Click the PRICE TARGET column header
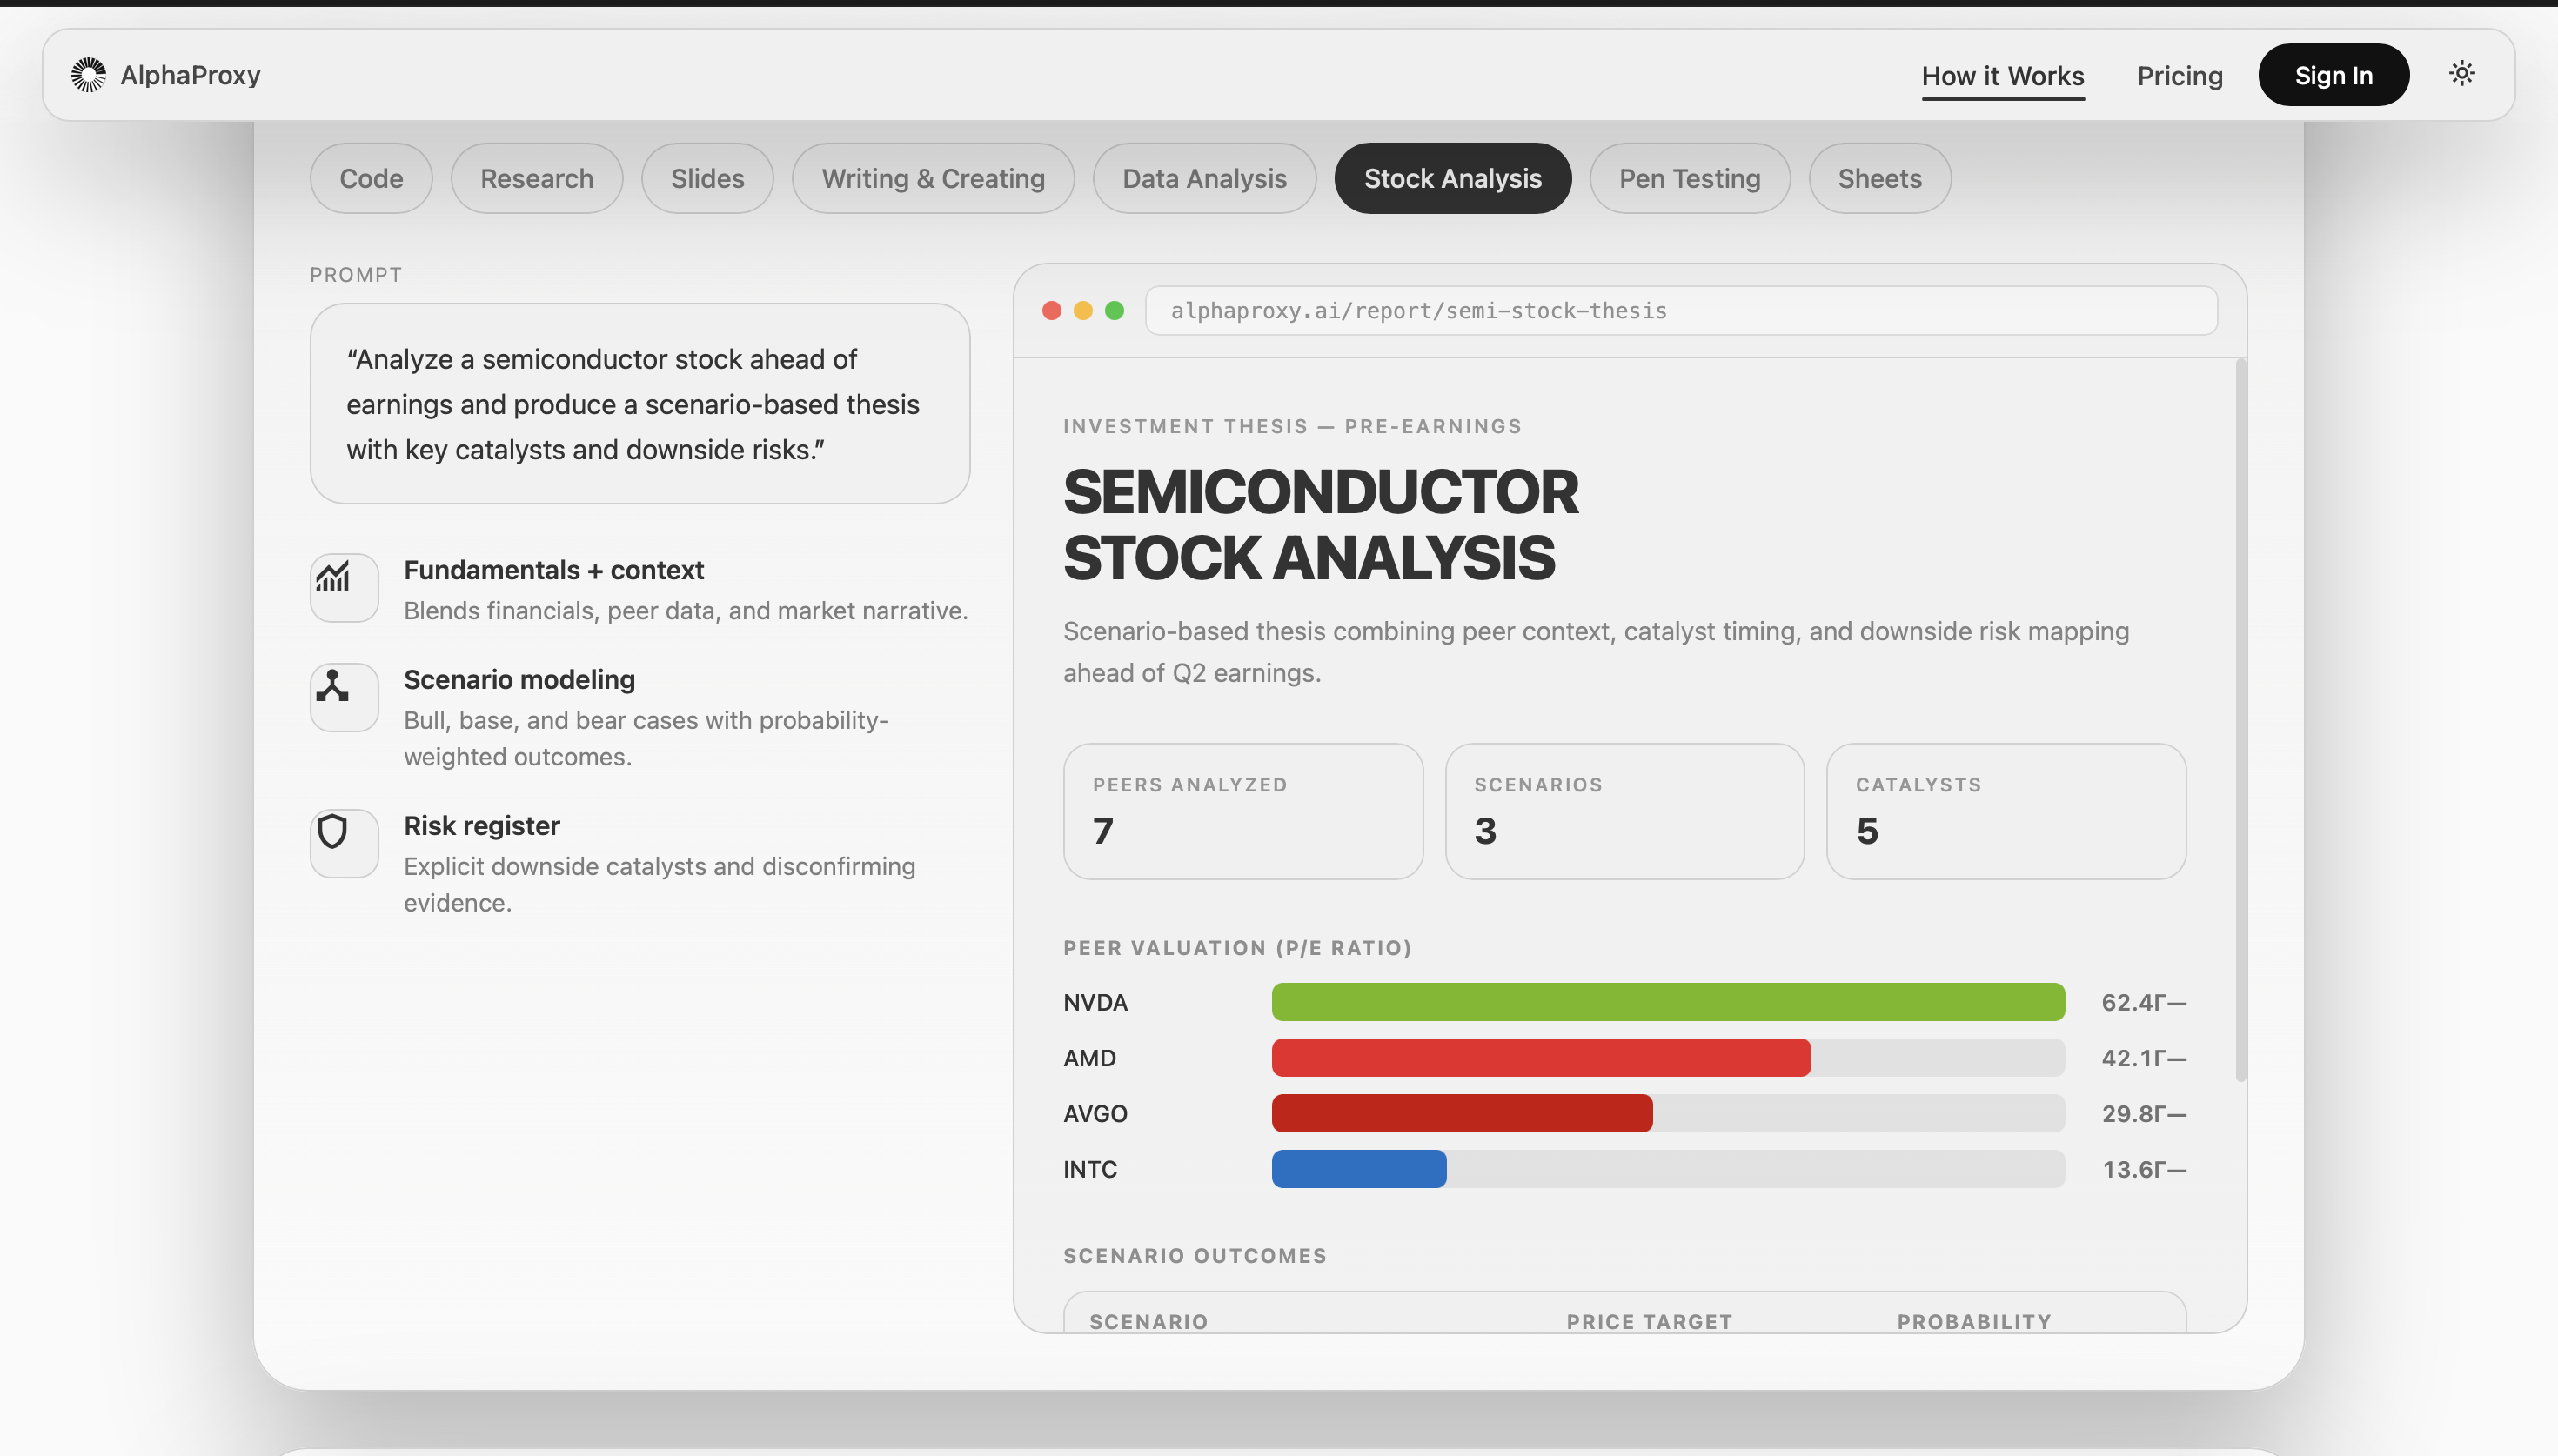Image resolution: width=2558 pixels, height=1456 pixels. click(1649, 1322)
